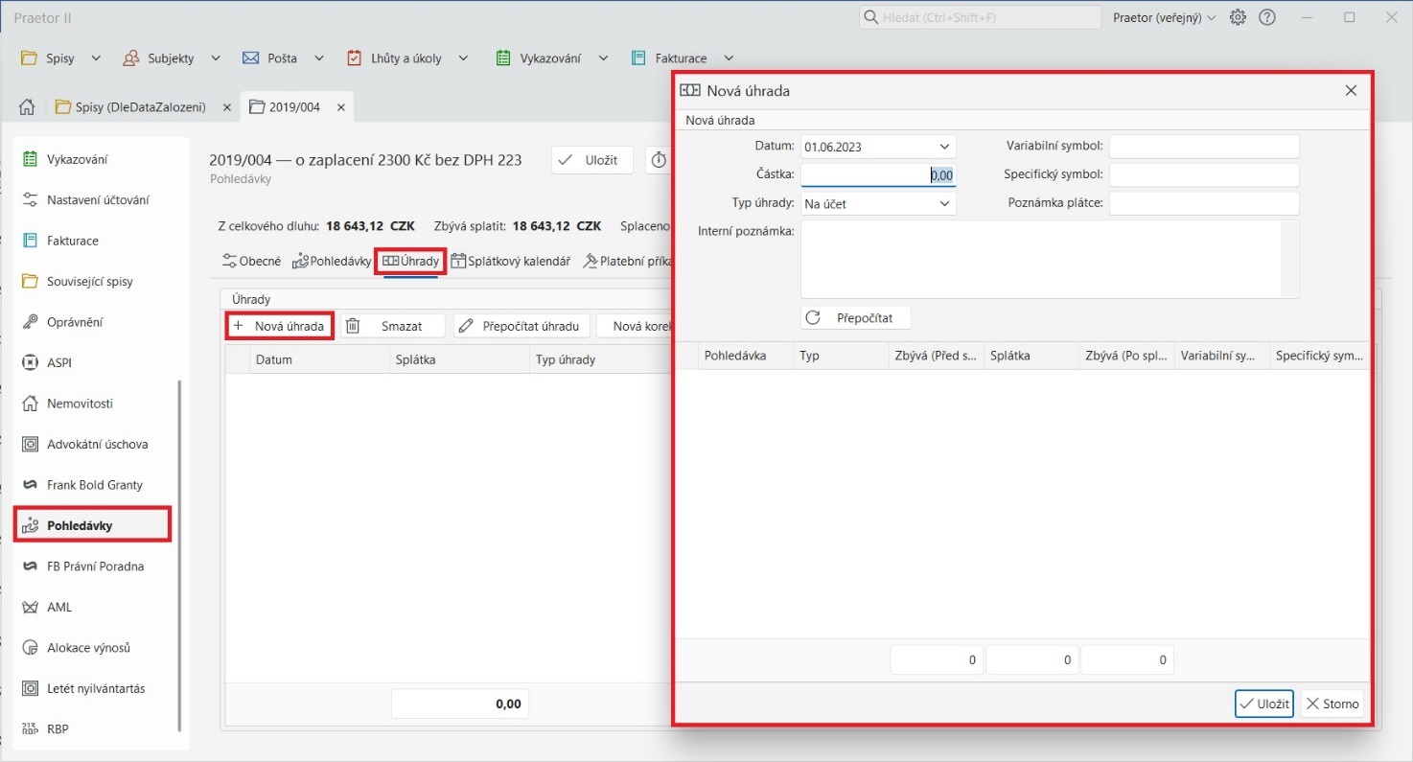Click the home icon tab
This screenshot has width=1413, height=762.
pos(27,107)
